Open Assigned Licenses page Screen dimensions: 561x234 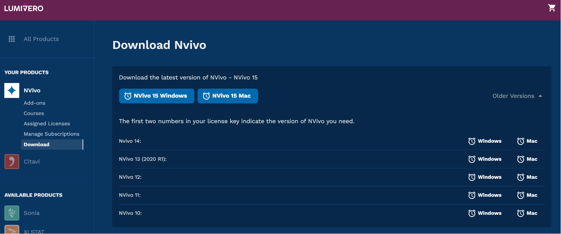click(47, 124)
